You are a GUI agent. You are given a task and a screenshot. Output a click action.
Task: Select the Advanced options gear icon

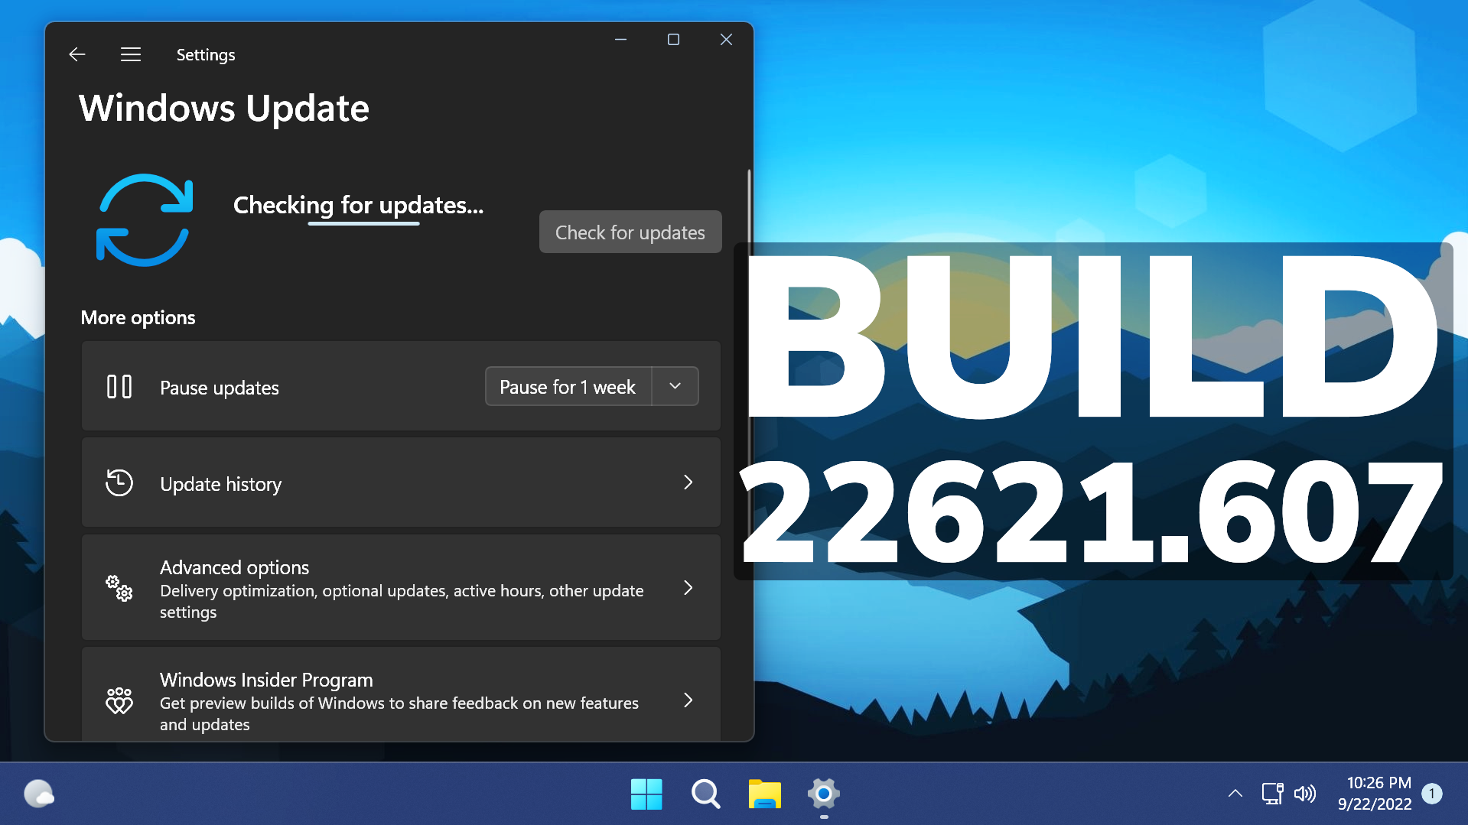click(119, 588)
